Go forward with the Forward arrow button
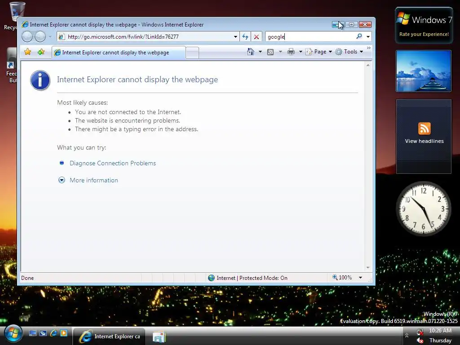This screenshot has height=345, width=460. pyautogui.click(x=40, y=37)
